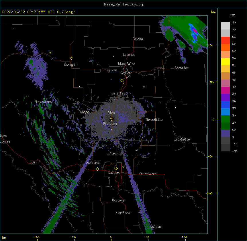Click the white asterisk marker above Limestone

click(x=44, y=99)
